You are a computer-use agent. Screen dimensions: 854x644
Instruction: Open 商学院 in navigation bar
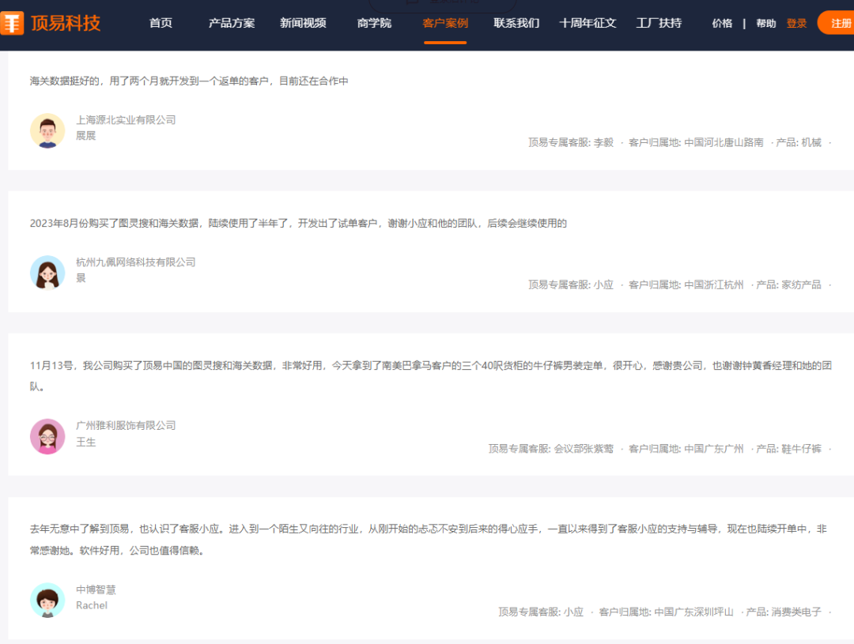tap(374, 23)
